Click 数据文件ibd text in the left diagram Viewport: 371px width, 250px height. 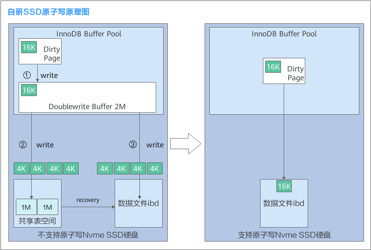coord(138,203)
